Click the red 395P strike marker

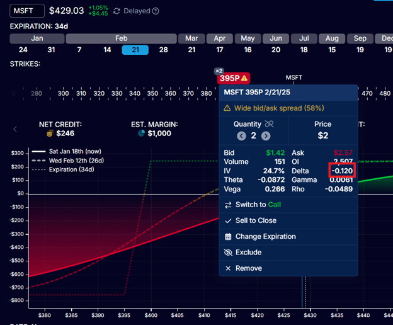[233, 78]
